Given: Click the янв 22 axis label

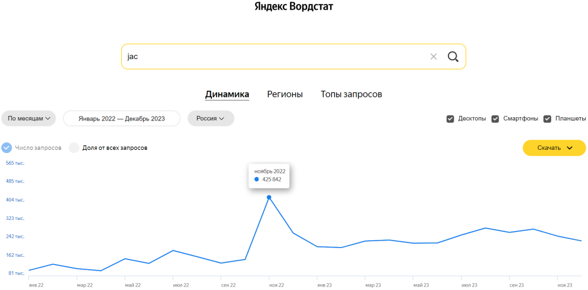Looking at the screenshot, I should [36, 285].
